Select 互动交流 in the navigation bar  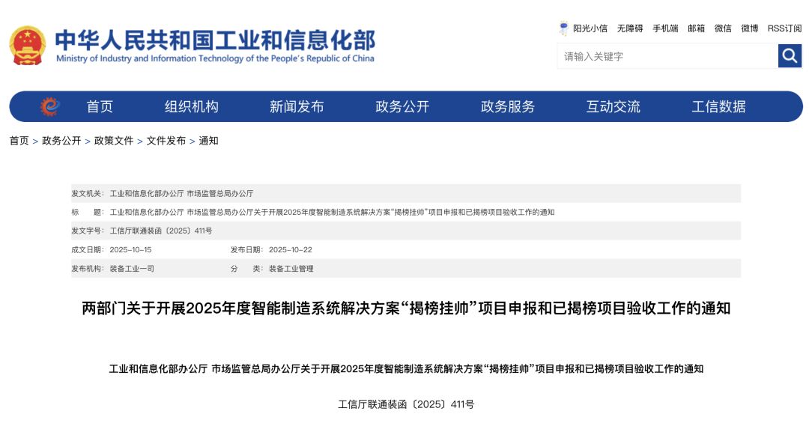coord(613,107)
